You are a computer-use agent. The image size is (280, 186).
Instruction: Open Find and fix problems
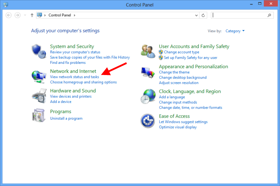[68, 63]
